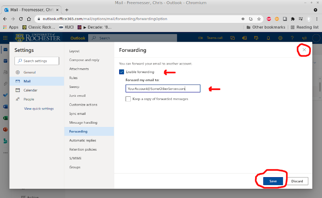Click the Save button
This screenshot has width=322, height=198.
point(273,181)
